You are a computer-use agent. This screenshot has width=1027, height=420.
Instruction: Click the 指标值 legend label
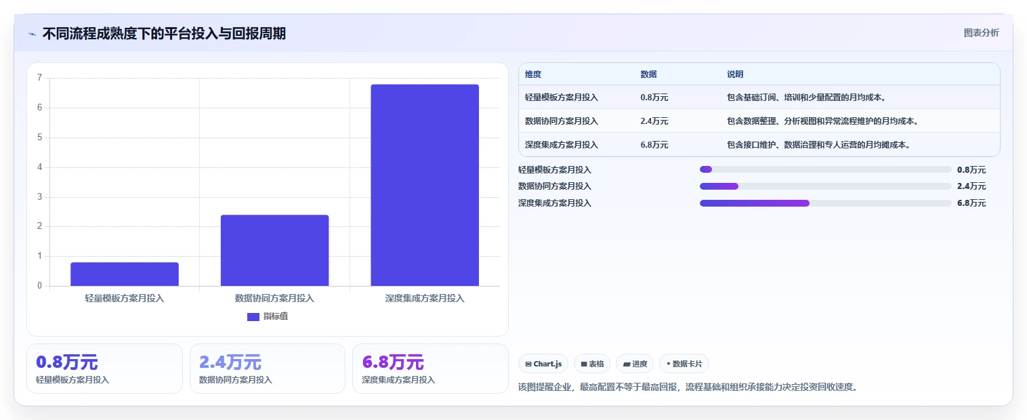point(276,316)
